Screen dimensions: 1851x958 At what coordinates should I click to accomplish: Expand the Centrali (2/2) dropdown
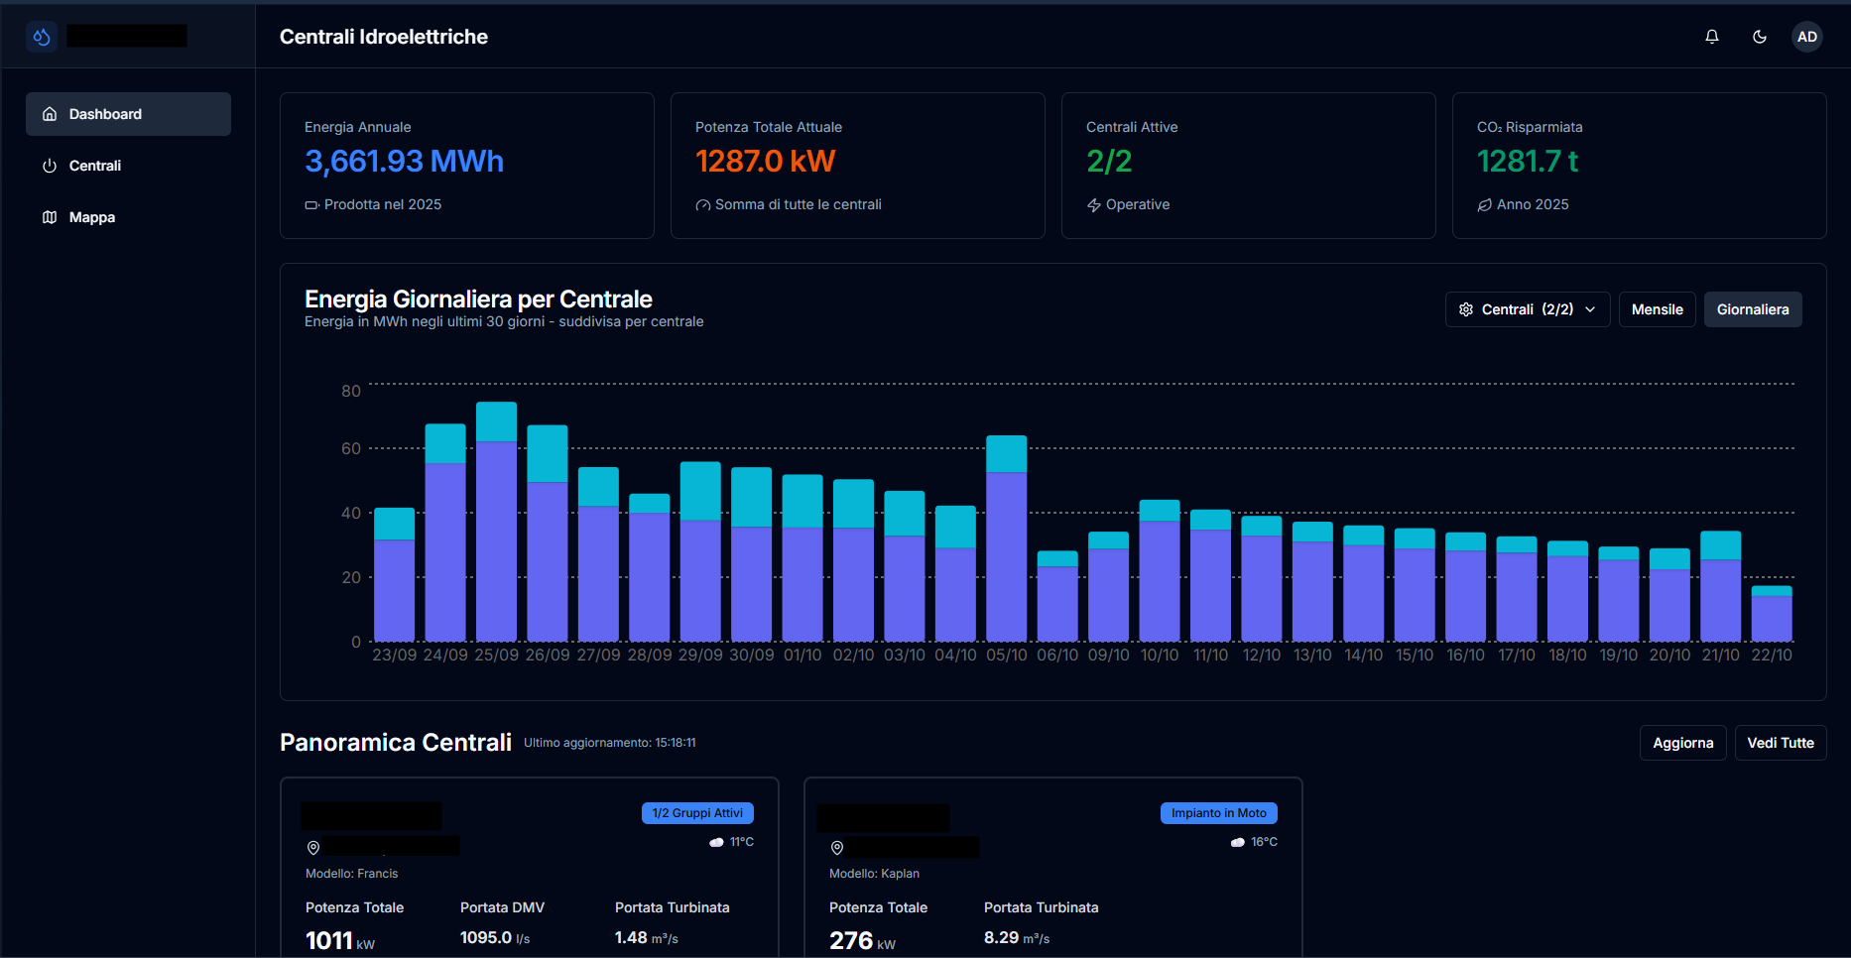point(1527,308)
